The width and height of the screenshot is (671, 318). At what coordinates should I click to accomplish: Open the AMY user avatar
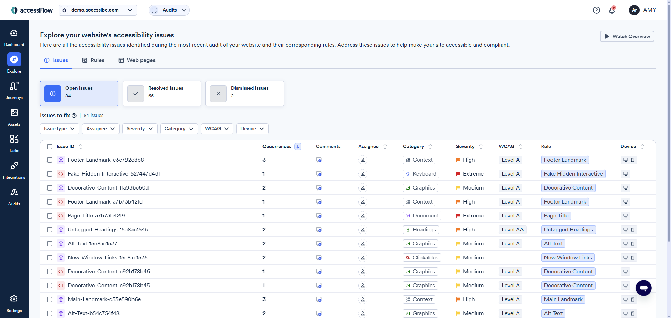634,10
